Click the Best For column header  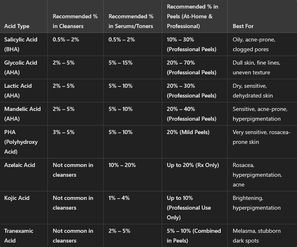243,26
